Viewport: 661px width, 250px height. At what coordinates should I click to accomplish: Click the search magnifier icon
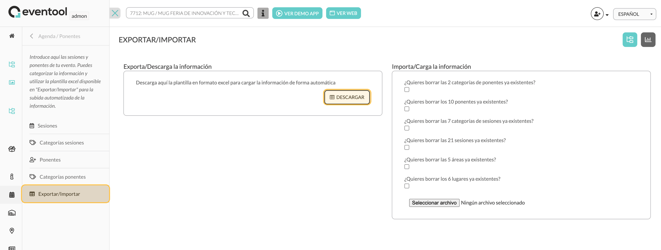pyautogui.click(x=246, y=13)
